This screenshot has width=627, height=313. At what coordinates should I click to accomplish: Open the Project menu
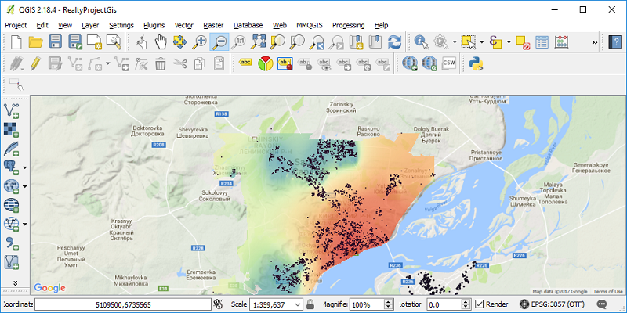click(x=16, y=25)
